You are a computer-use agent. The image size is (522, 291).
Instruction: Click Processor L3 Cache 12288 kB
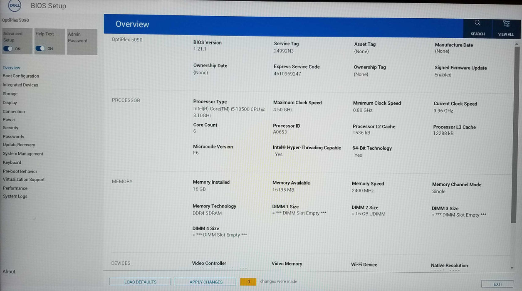pos(443,133)
